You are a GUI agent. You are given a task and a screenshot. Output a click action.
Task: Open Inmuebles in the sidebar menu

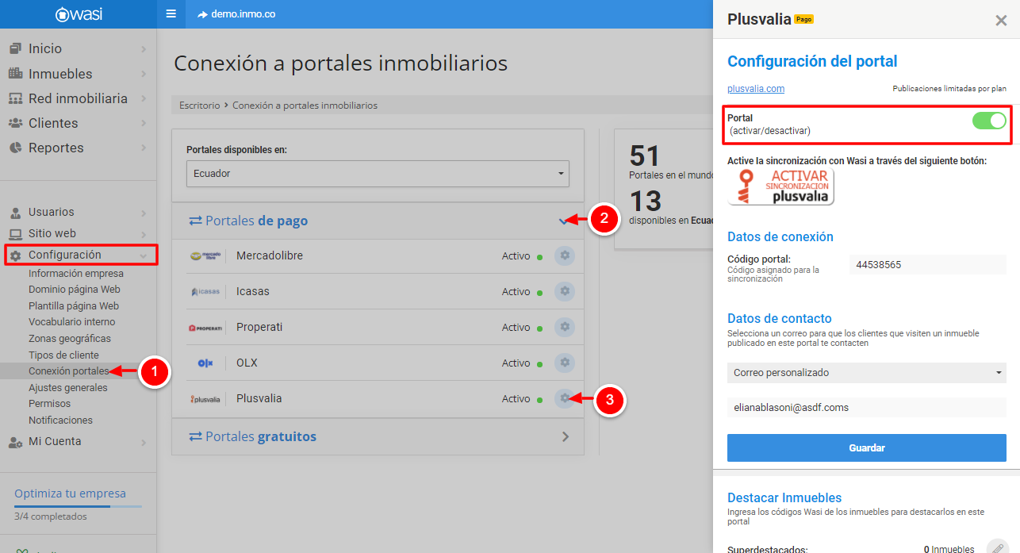click(x=60, y=74)
